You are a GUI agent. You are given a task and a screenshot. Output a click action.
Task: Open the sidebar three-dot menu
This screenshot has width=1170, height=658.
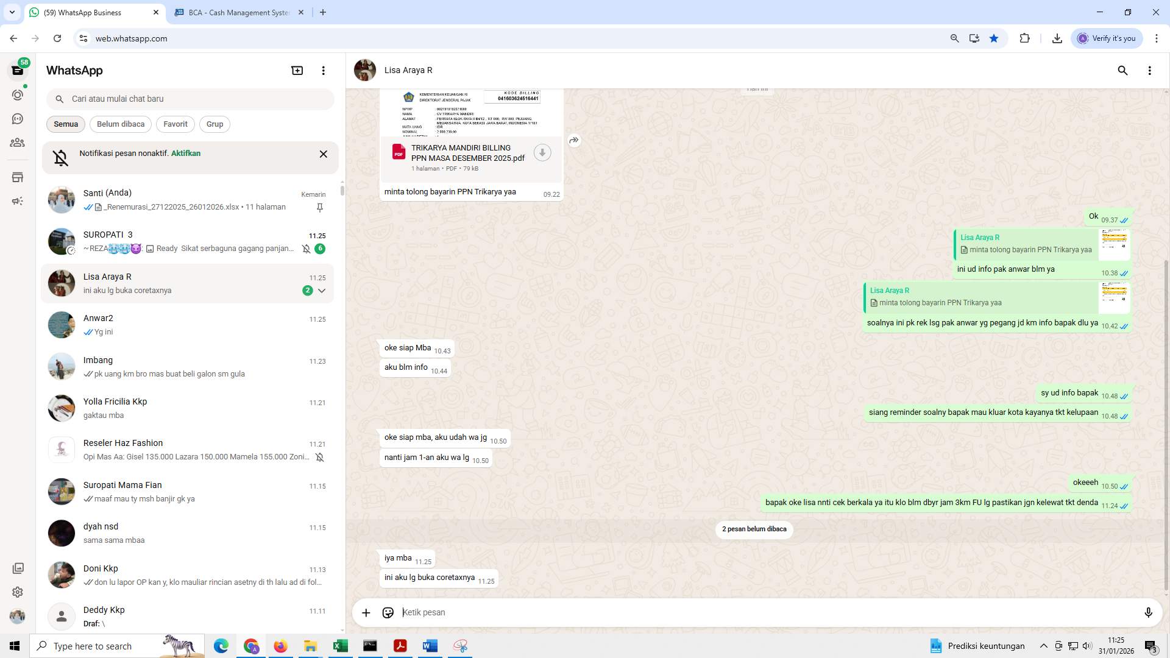[x=323, y=70]
